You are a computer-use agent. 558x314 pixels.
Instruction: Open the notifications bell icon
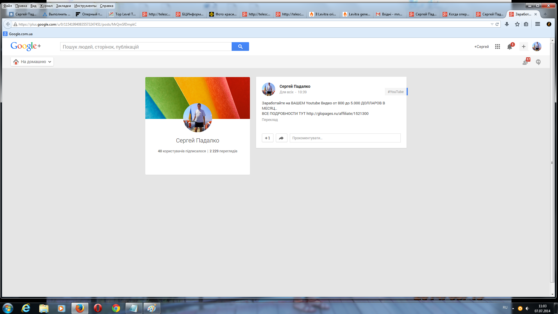tap(509, 47)
